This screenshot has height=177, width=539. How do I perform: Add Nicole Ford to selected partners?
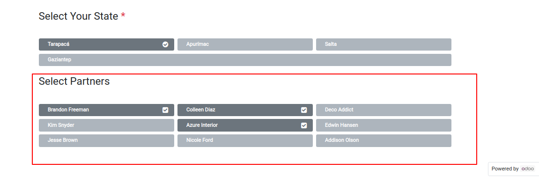pyautogui.click(x=245, y=140)
